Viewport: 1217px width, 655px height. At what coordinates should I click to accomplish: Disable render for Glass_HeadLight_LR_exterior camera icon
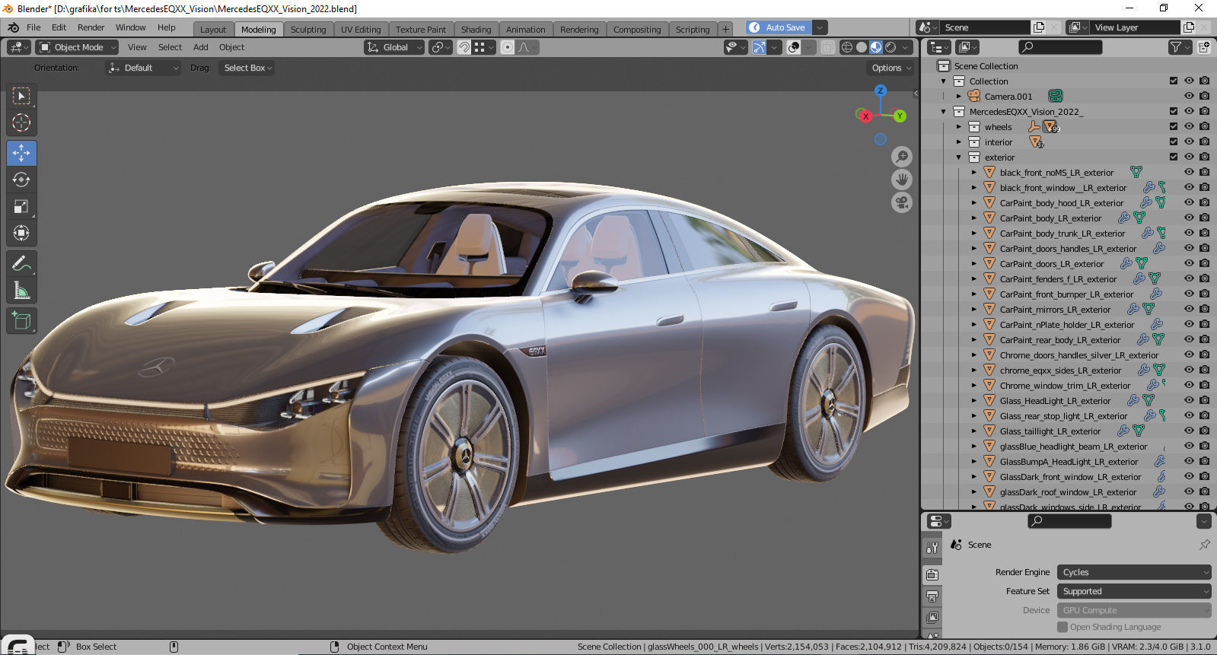pyautogui.click(x=1204, y=400)
